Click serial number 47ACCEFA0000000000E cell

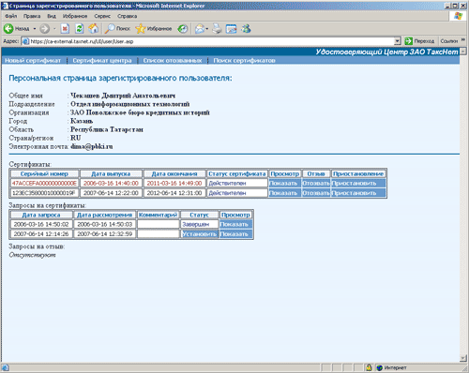(44, 183)
